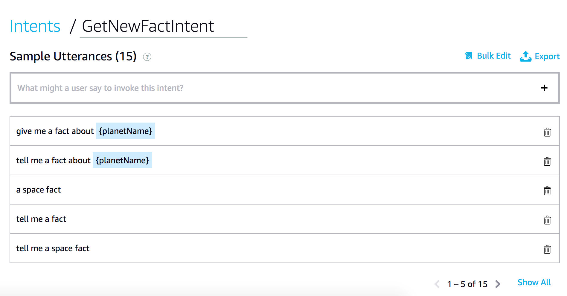
Task: Select {planetName} slot in "give me" utterance
Action: (125, 131)
